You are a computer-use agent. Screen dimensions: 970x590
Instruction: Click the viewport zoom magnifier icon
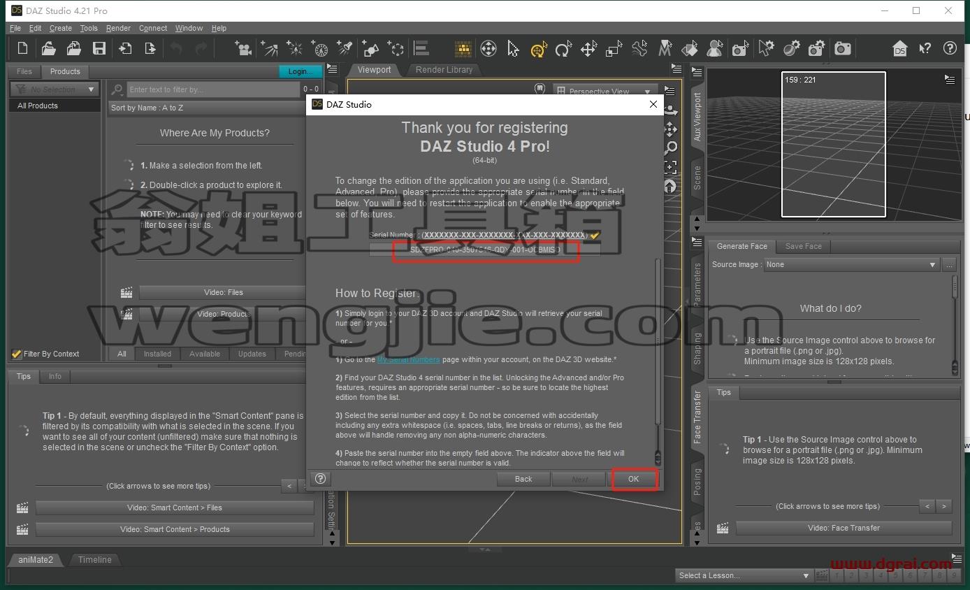[x=670, y=147]
